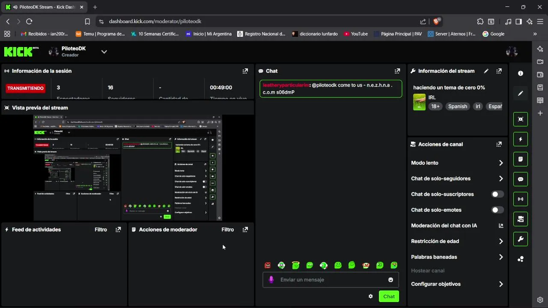Open the emoji picker in the message box
Screen dimensions: 548x308
[x=390, y=280]
